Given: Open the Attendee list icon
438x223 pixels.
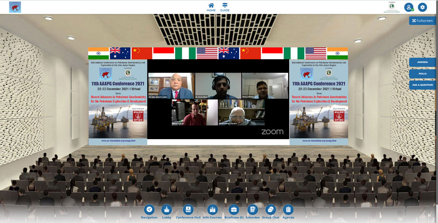Looking at the screenshot, I should (x=253, y=210).
